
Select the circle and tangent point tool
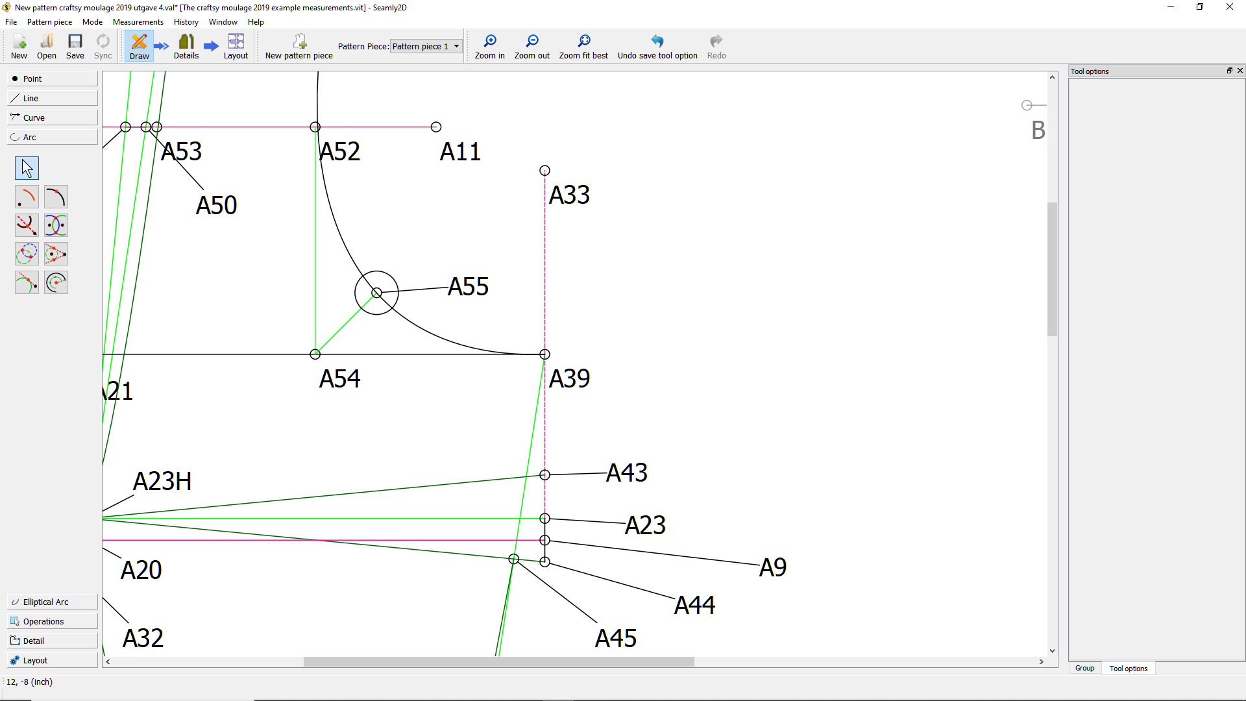[56, 254]
